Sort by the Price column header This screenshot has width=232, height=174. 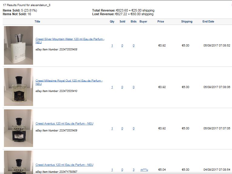coord(161,22)
